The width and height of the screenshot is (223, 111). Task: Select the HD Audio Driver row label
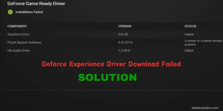[19, 51]
